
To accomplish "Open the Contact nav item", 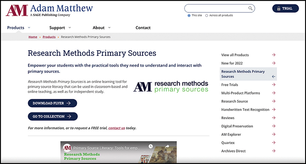I will click(143, 28).
